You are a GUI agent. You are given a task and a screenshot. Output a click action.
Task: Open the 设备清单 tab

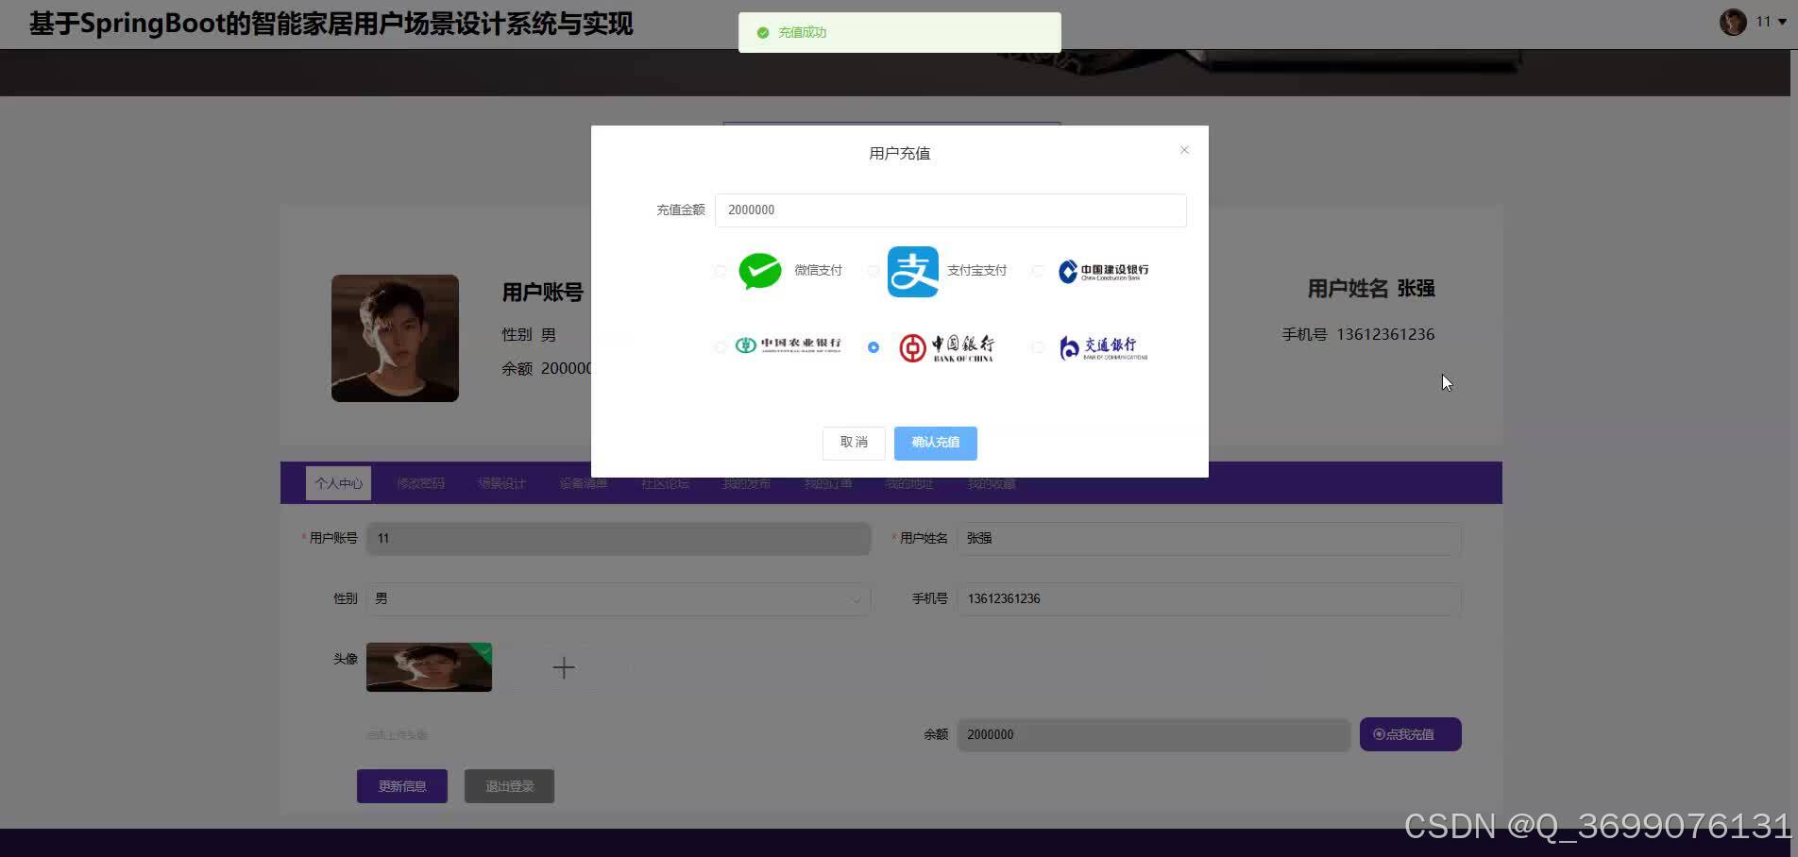tap(583, 483)
